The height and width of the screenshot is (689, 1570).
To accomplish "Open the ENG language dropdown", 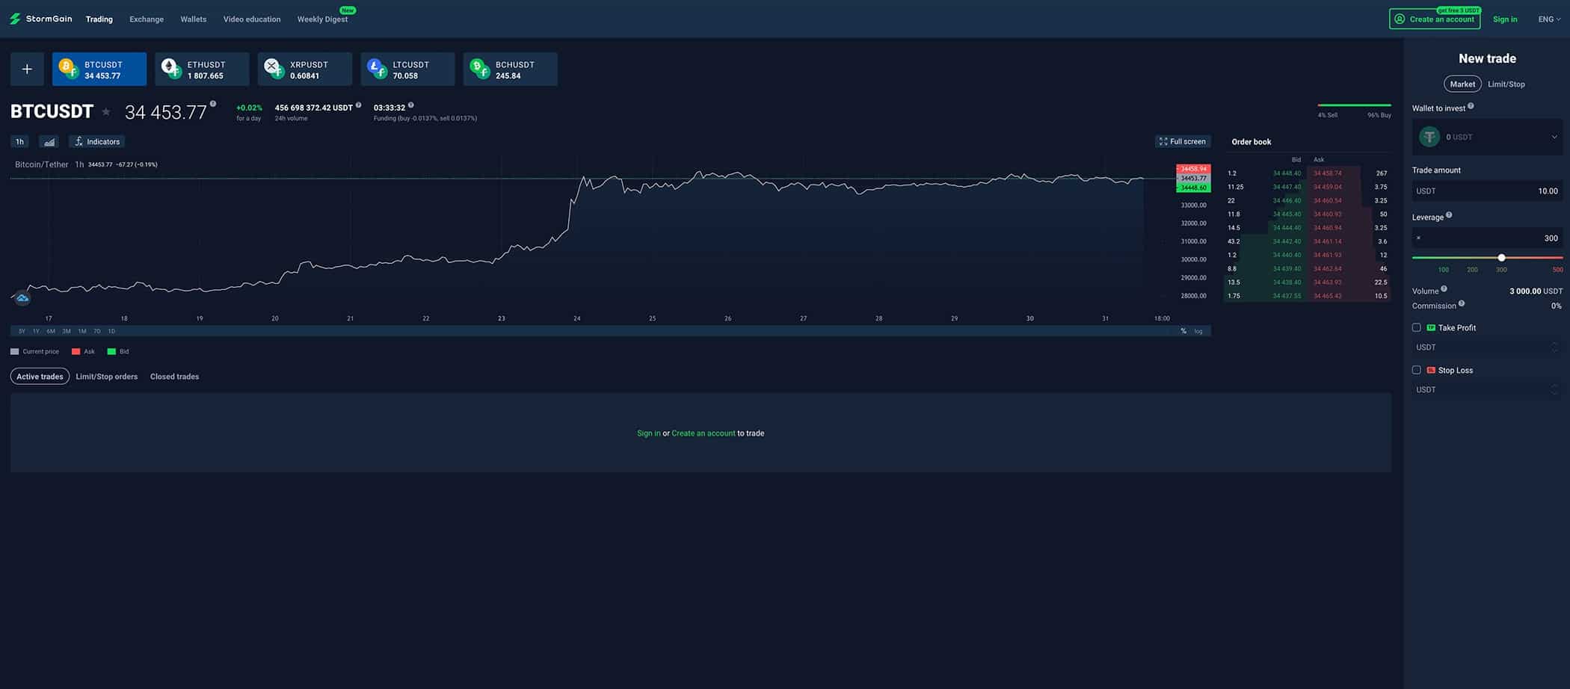I will [1549, 19].
